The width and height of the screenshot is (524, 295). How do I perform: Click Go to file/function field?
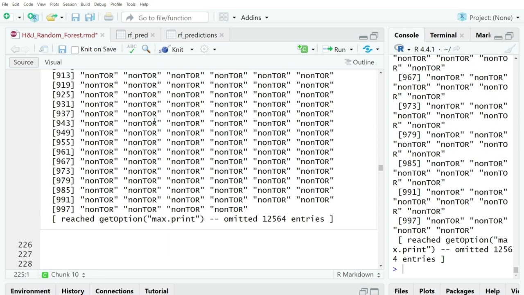click(x=165, y=18)
